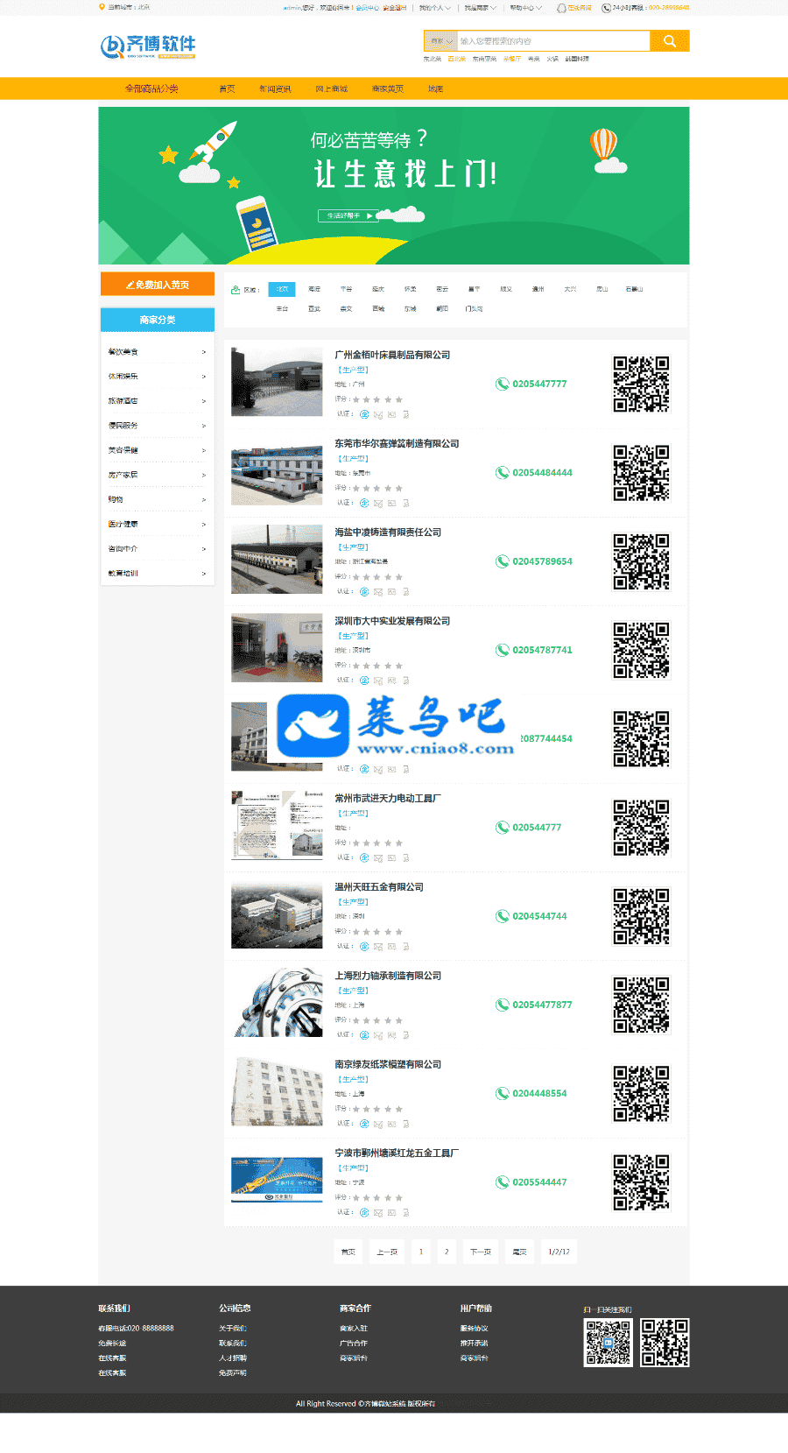Screen dimensions: 788x1453
Task: Click the region icon beside 区域 label
Action: tap(236, 289)
